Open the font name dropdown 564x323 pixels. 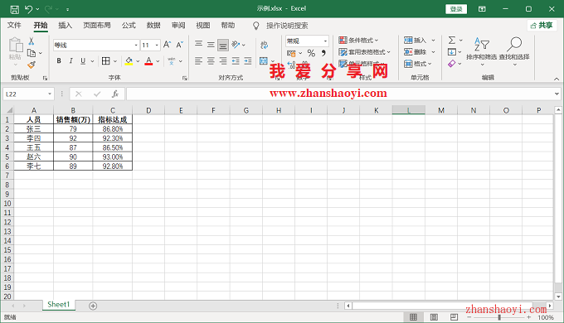[x=136, y=46]
